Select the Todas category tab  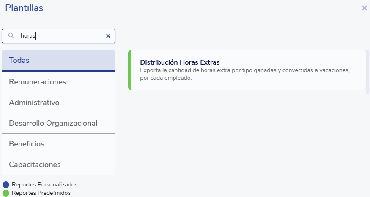[x=58, y=60]
